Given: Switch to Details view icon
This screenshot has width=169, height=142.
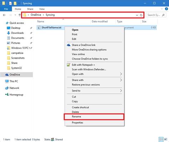Looking at the screenshot, I should (161, 140).
